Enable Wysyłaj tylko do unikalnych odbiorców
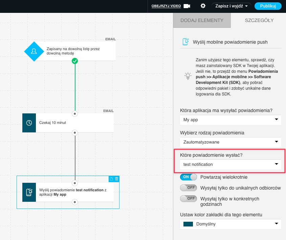 tap(189, 188)
